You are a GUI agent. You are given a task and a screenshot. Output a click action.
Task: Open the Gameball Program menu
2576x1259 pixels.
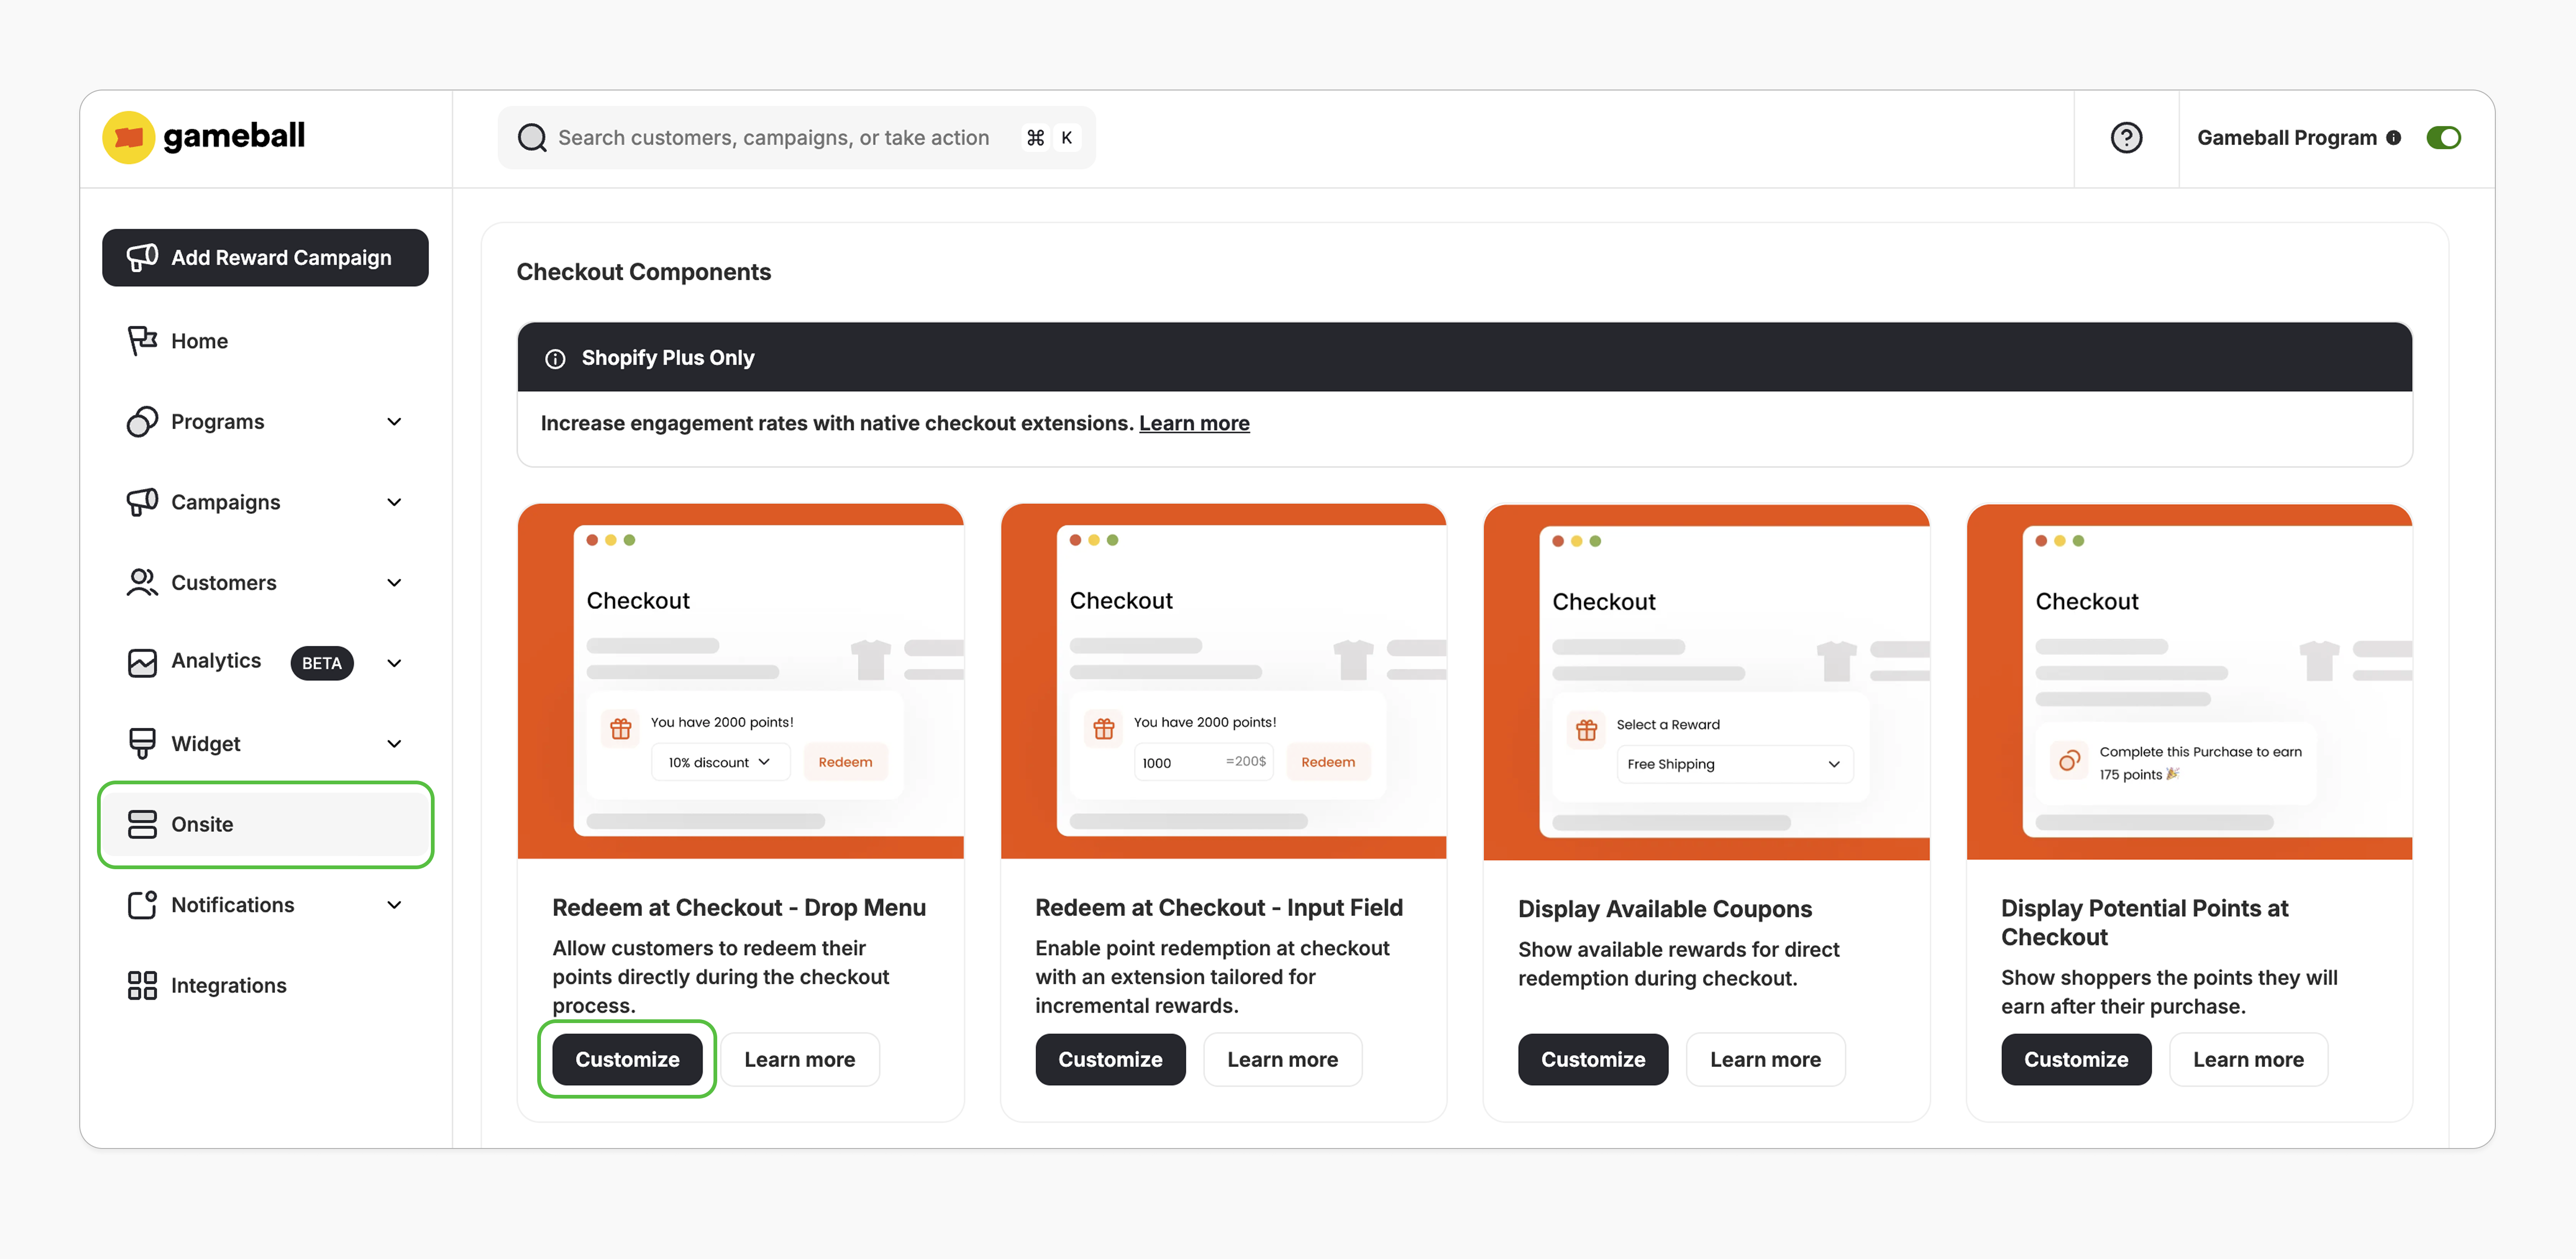click(x=2287, y=137)
